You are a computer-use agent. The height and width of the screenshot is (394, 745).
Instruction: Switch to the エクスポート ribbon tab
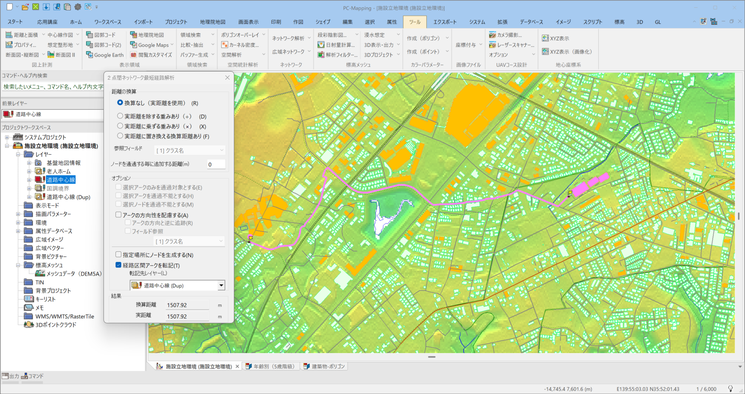445,22
